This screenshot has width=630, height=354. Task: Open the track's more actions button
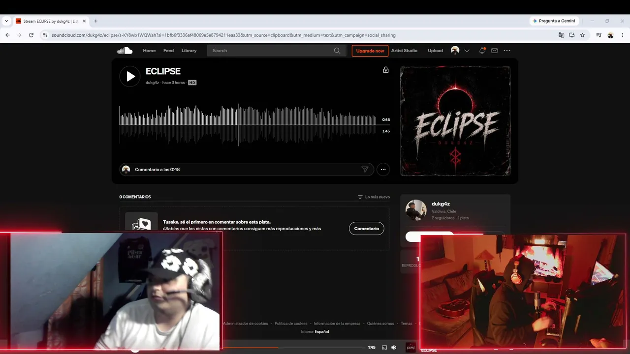pyautogui.click(x=383, y=170)
